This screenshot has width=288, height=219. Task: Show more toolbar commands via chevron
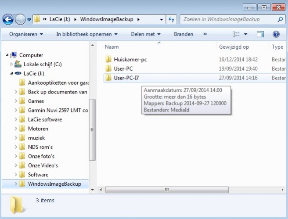tap(205, 34)
